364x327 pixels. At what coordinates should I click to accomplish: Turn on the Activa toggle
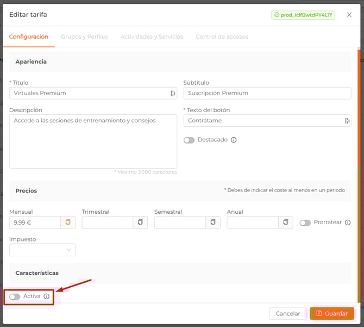point(15,297)
